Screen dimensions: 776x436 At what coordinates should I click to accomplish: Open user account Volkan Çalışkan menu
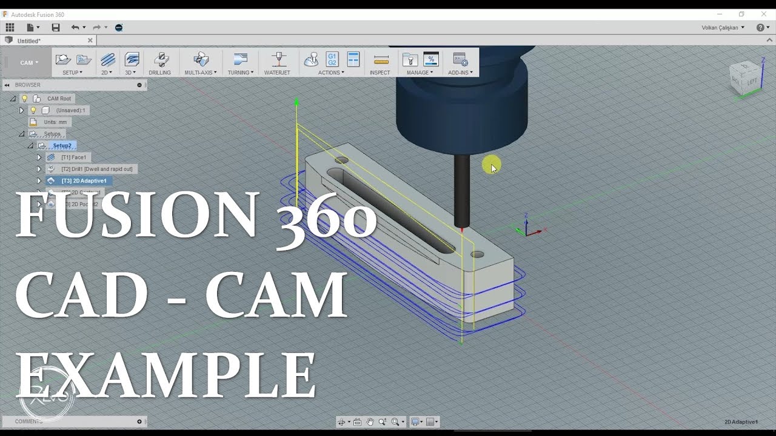723,27
